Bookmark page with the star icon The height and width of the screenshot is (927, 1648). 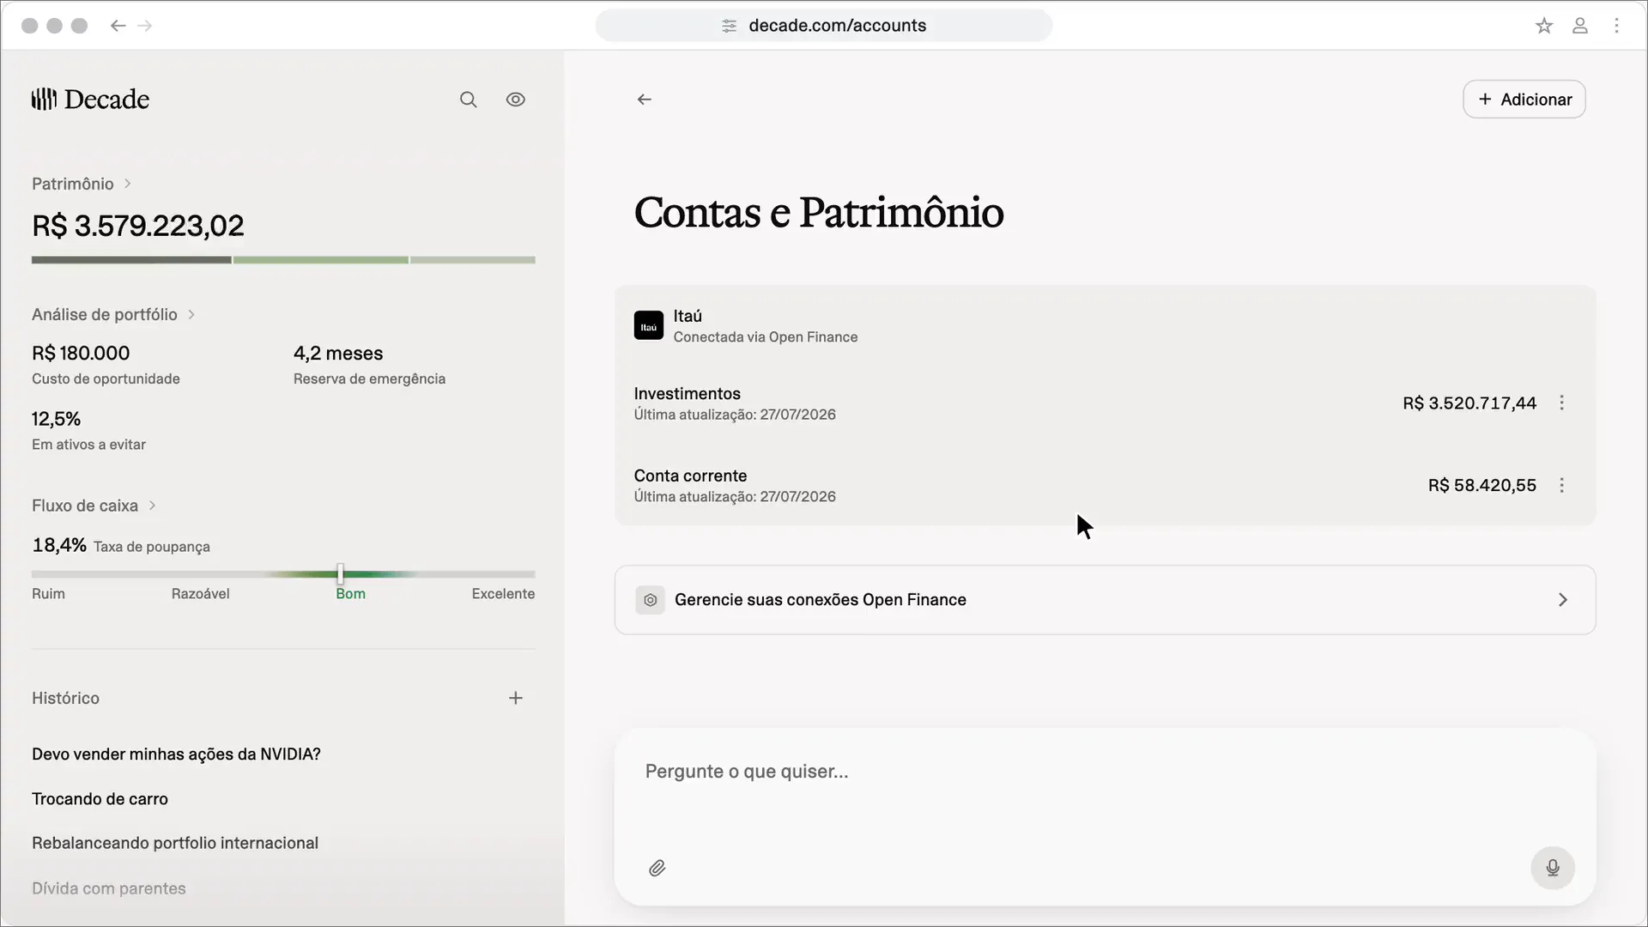(1544, 26)
